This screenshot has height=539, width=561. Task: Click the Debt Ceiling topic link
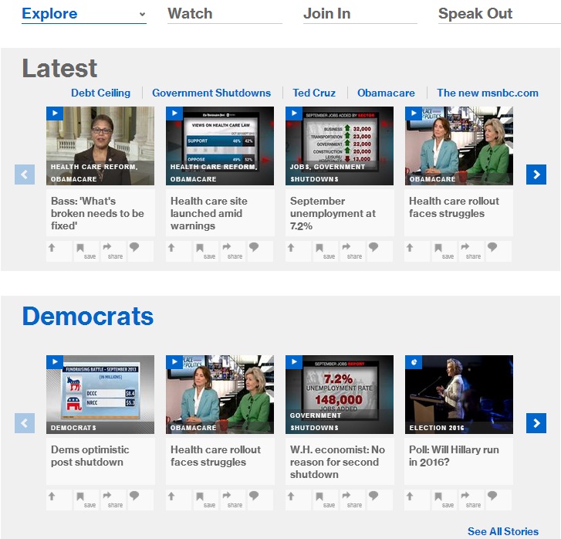point(100,93)
